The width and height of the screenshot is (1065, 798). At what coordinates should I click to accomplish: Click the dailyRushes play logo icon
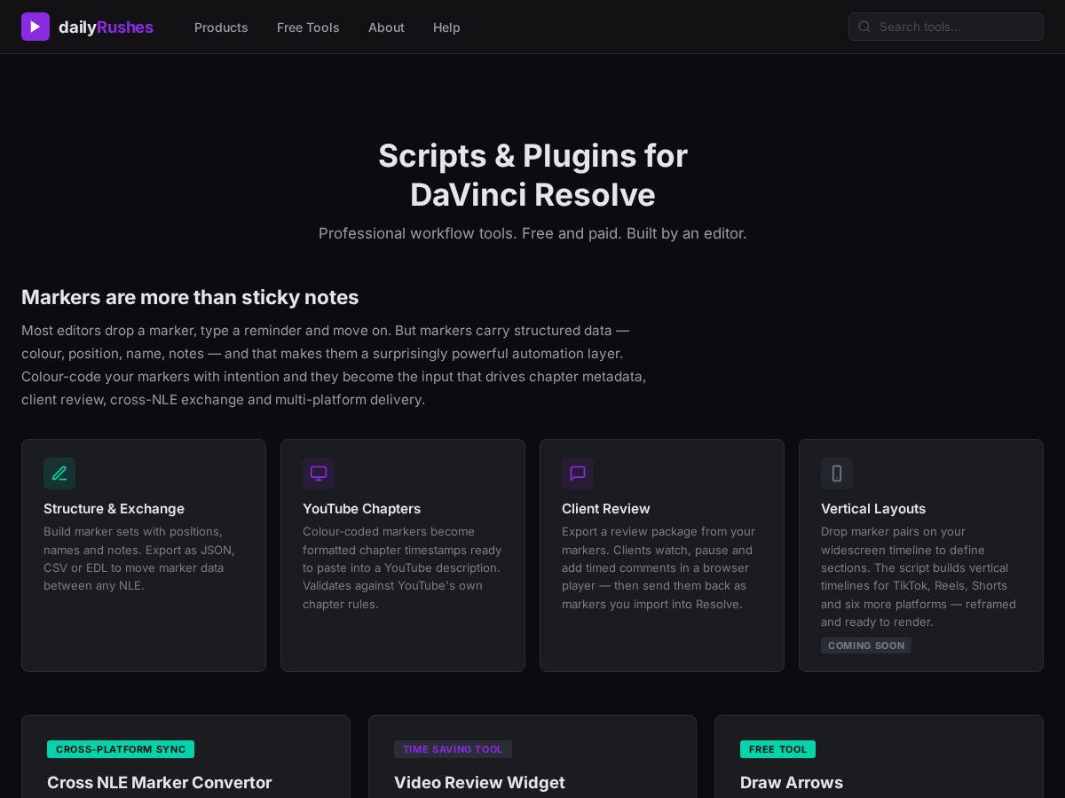[35, 27]
